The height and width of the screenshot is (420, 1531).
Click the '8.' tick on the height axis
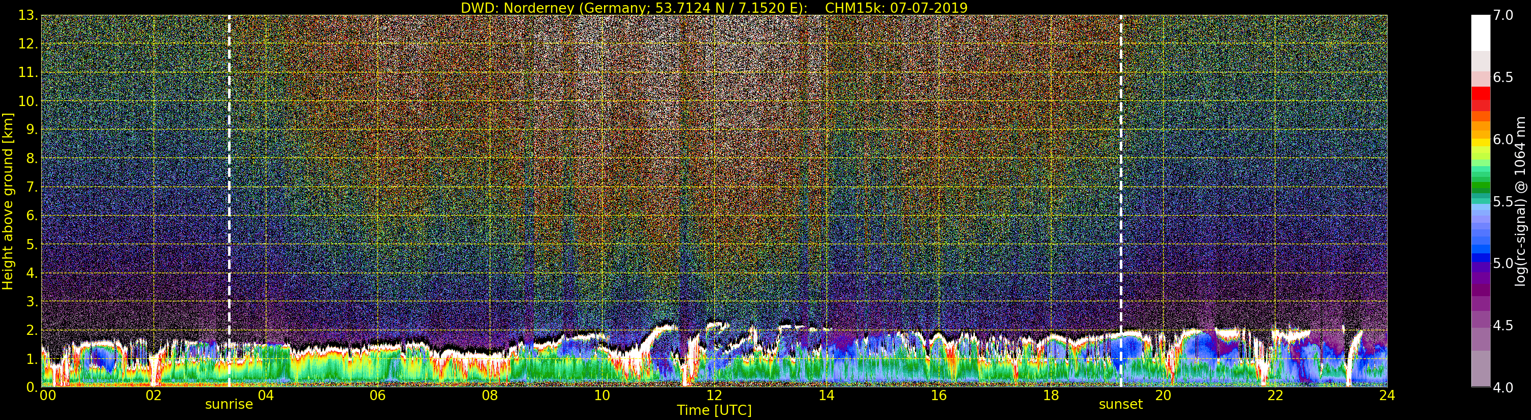coord(33,159)
